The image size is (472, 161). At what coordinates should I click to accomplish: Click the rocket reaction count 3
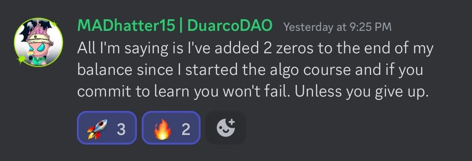coord(121,129)
